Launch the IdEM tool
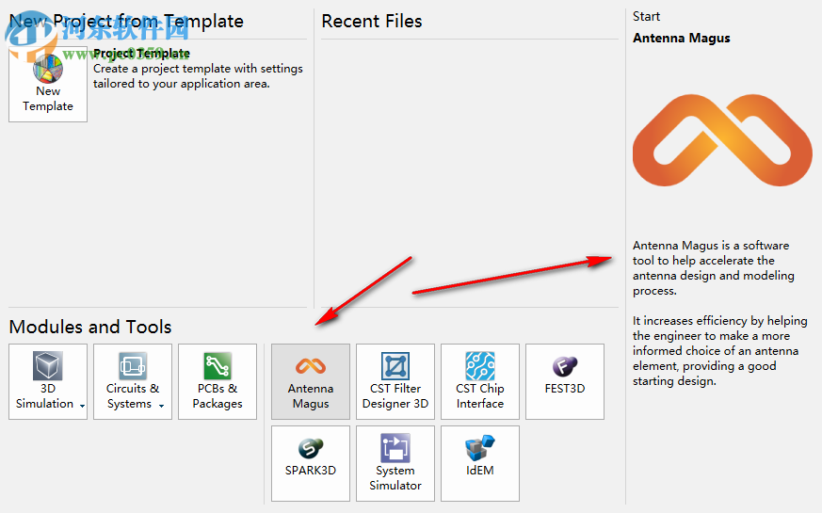Screen dimensions: 822x513 (x=480, y=463)
